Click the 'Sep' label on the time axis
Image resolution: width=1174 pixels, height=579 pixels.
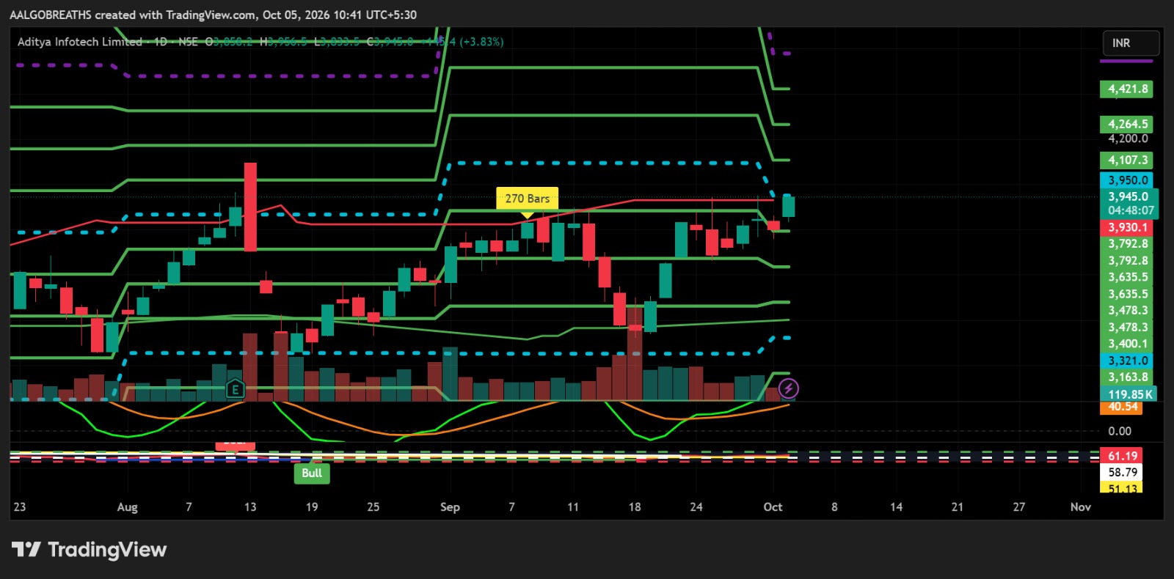(x=450, y=507)
